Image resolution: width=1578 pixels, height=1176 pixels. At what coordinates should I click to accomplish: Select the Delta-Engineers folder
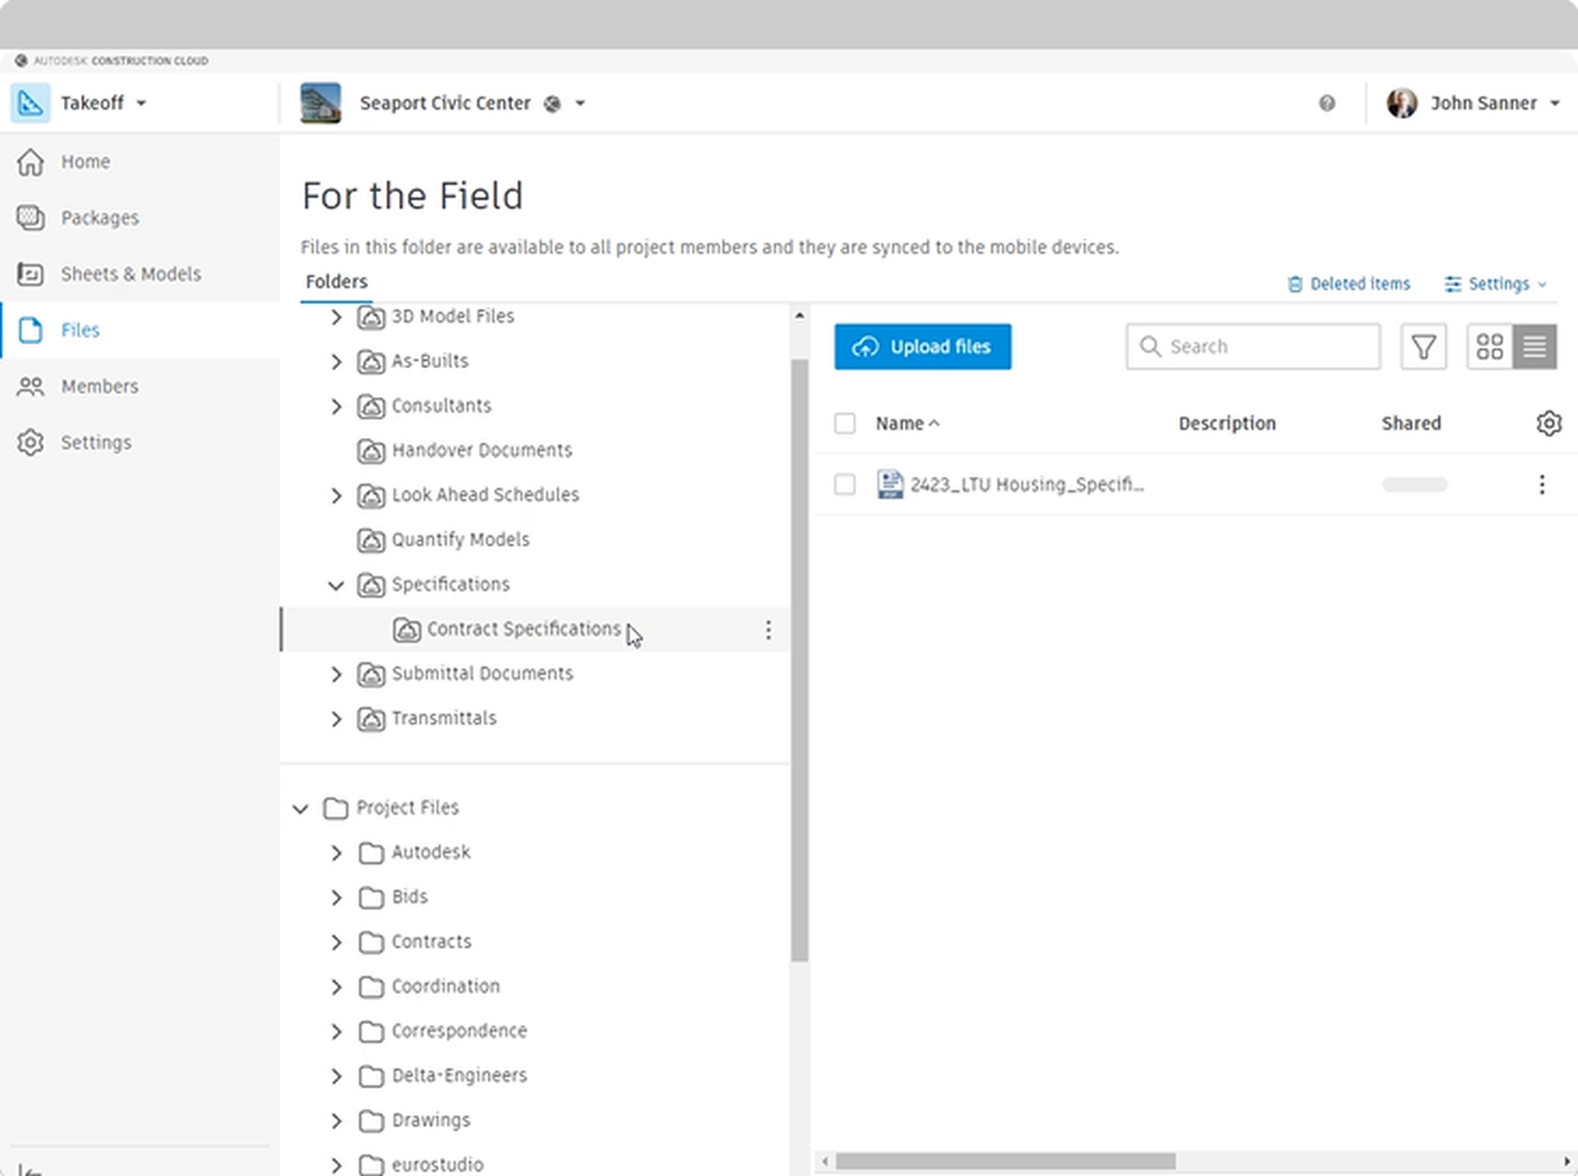[459, 1076]
